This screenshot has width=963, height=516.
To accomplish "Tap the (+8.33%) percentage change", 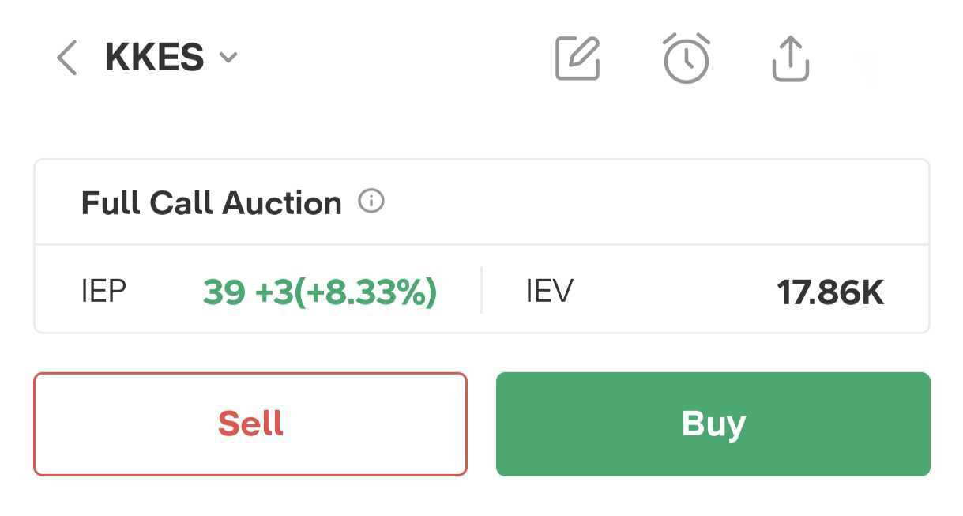I will pyautogui.click(x=366, y=292).
